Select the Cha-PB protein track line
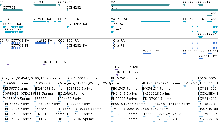The image size is (218, 123). click(x=165, y=48)
